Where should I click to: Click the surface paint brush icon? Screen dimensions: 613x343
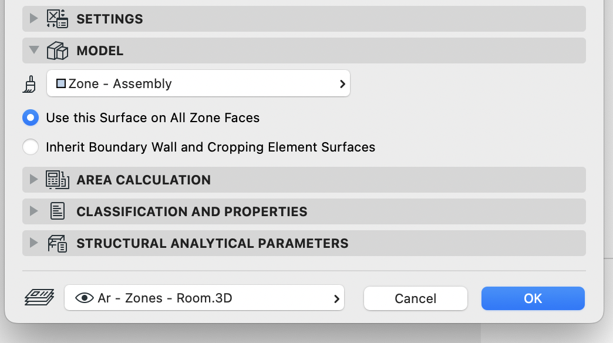[29, 83]
